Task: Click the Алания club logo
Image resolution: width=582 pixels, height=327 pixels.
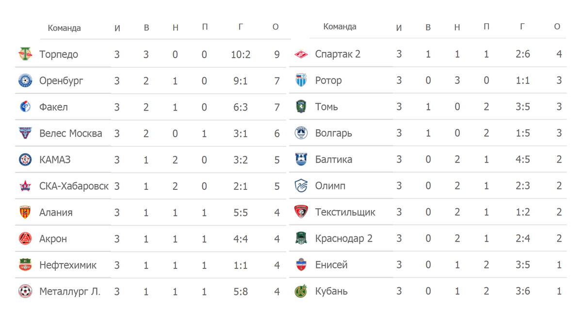Action: pos(25,212)
